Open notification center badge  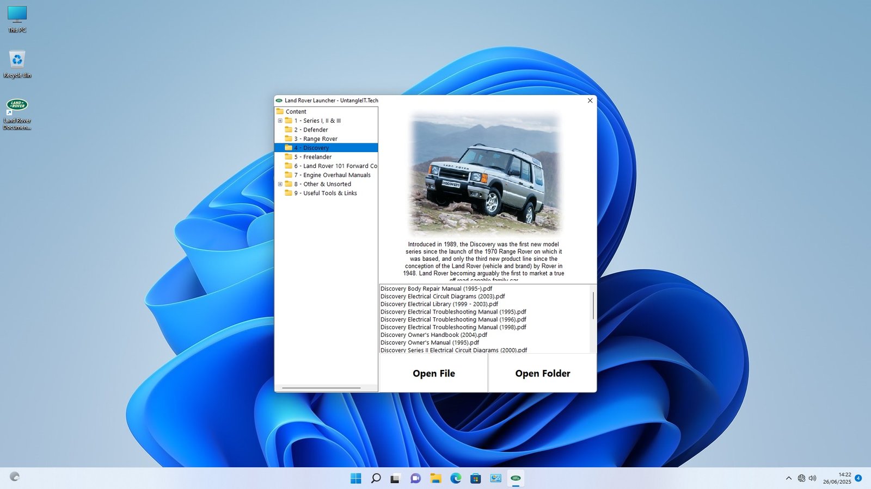[858, 478]
